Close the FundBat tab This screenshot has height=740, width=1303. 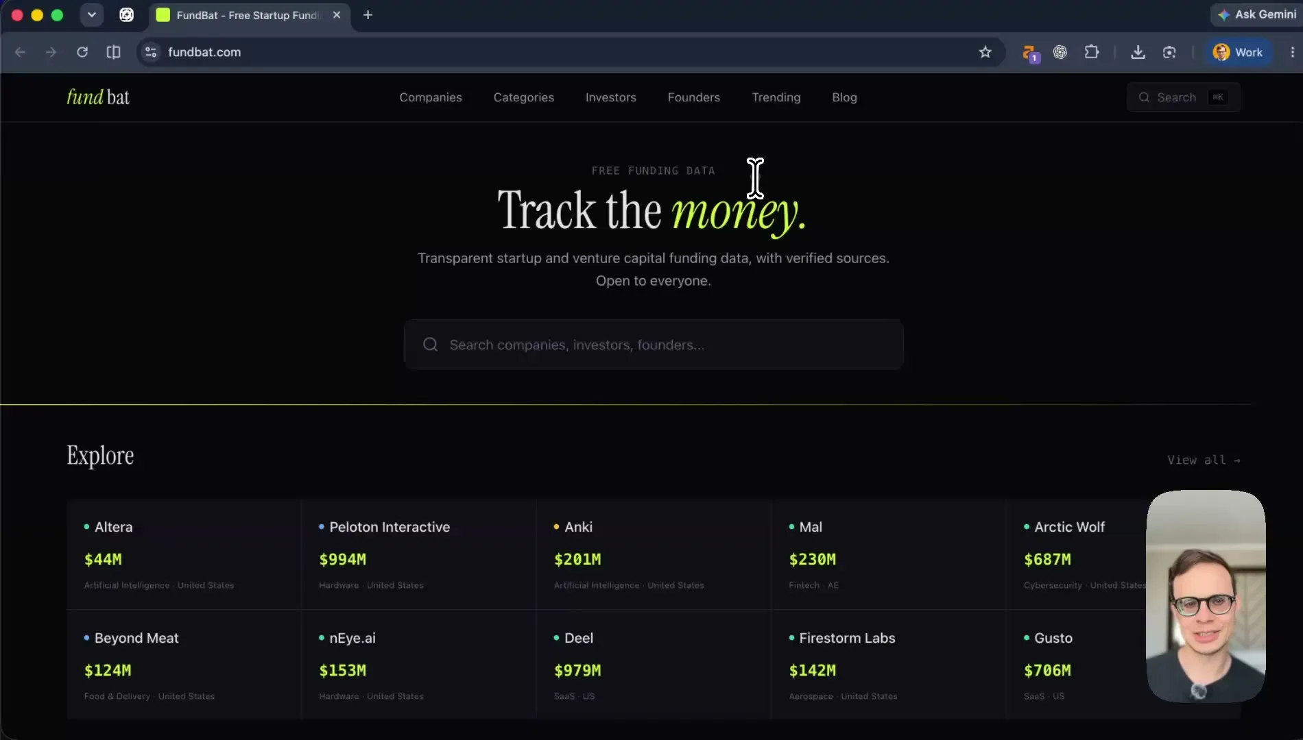337,15
